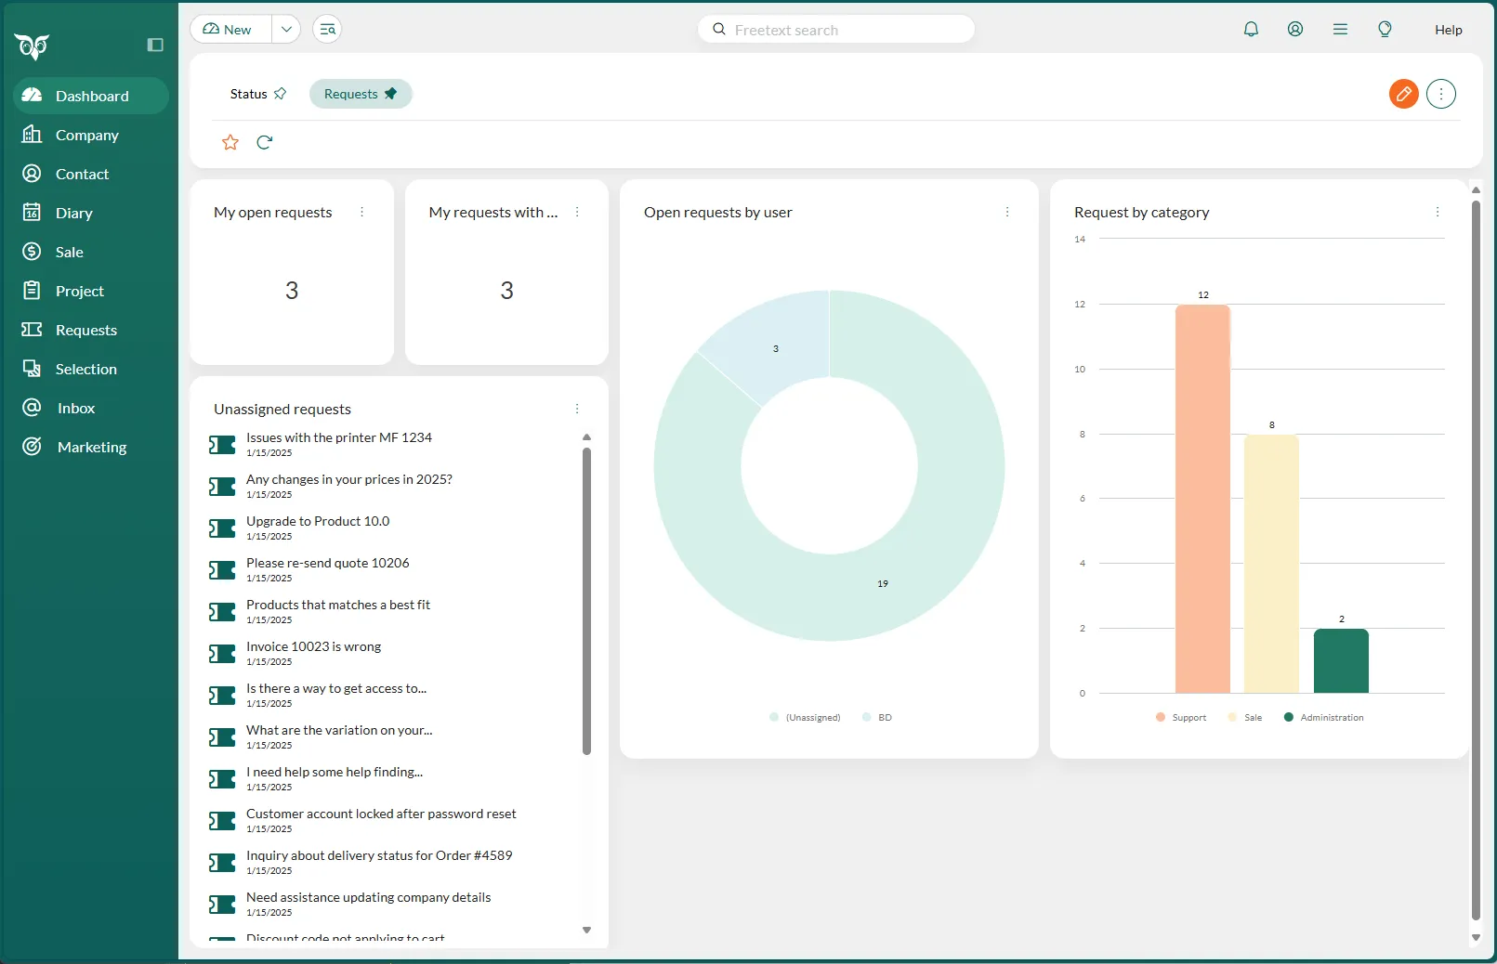1497x964 pixels.
Task: Open request 'Upgrade to Product 10.0'
Action: [x=318, y=521]
